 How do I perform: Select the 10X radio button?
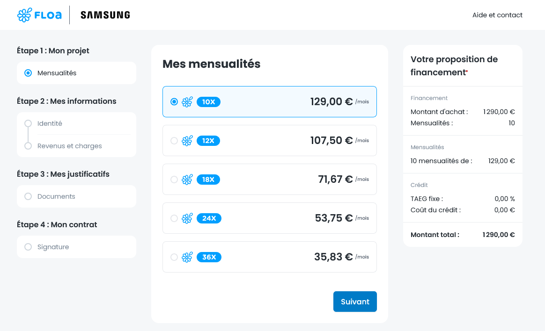174,101
